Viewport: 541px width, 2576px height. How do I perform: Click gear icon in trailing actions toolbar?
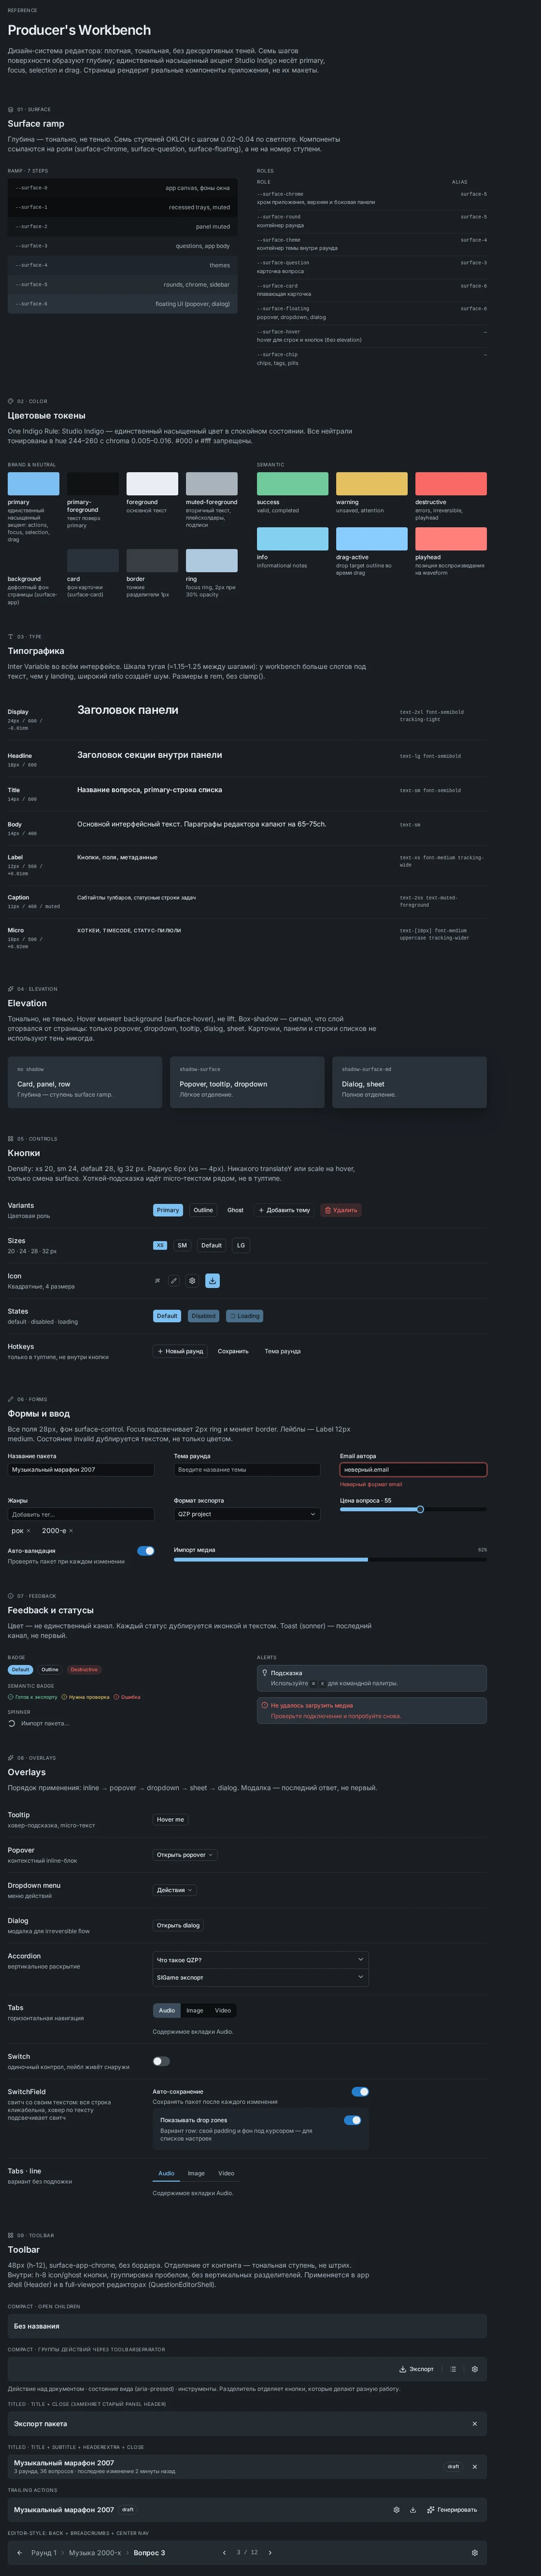click(x=396, y=2509)
